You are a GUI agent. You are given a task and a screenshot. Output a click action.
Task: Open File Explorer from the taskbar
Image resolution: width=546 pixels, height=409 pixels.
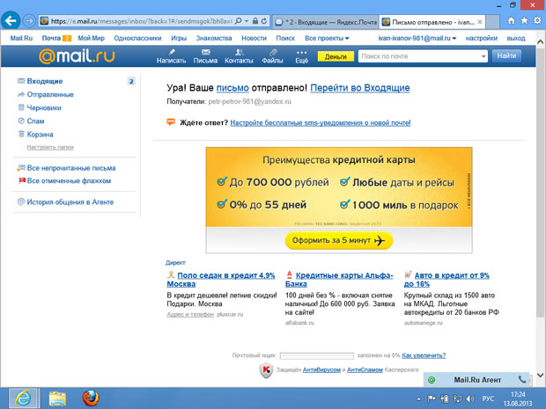(57, 398)
